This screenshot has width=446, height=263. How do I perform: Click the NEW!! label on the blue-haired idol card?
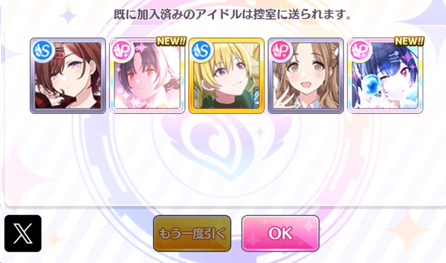409,41
